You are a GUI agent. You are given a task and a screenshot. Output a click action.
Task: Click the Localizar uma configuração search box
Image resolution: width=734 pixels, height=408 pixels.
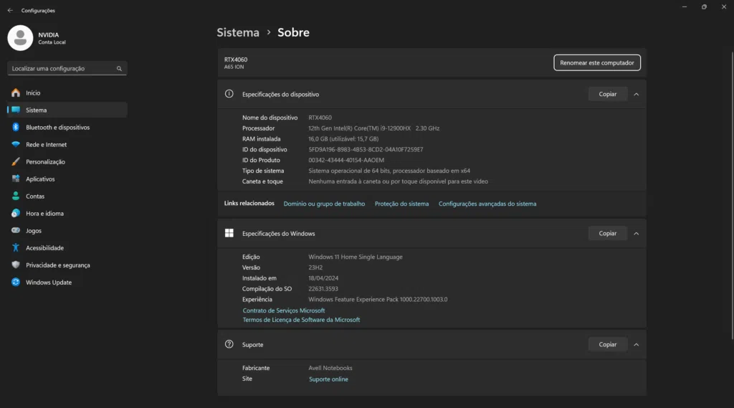63,69
